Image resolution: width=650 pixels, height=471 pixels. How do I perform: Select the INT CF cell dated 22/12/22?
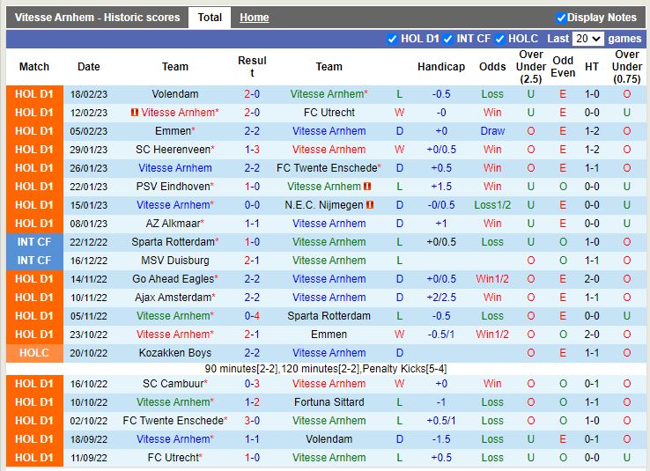tap(34, 242)
